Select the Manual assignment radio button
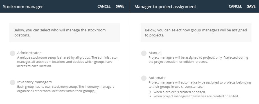 click(144, 53)
